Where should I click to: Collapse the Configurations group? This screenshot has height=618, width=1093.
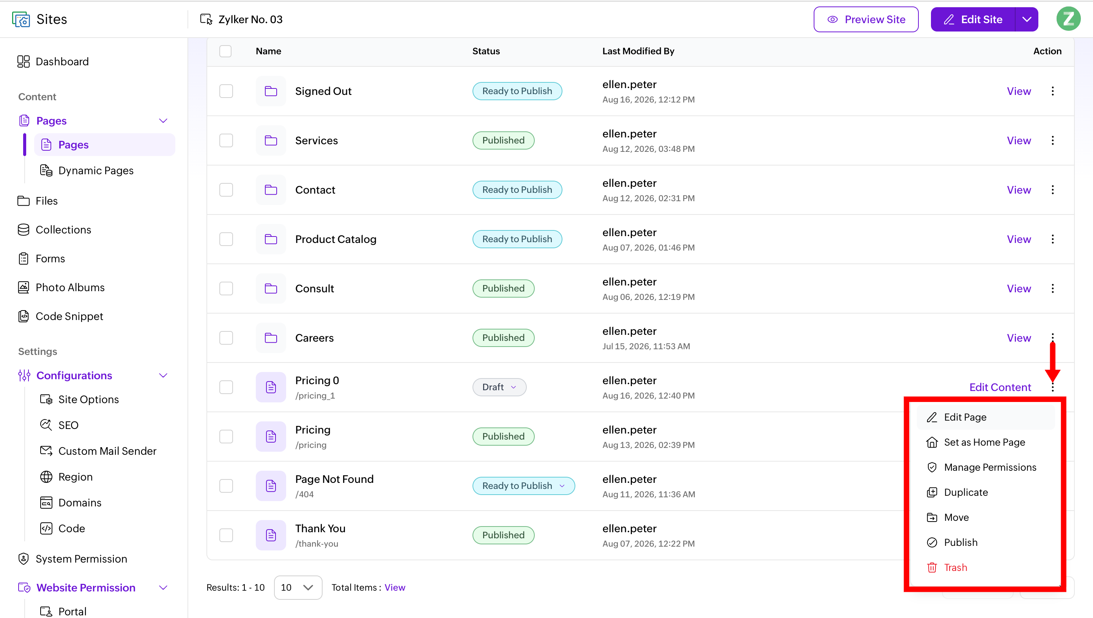(x=163, y=376)
